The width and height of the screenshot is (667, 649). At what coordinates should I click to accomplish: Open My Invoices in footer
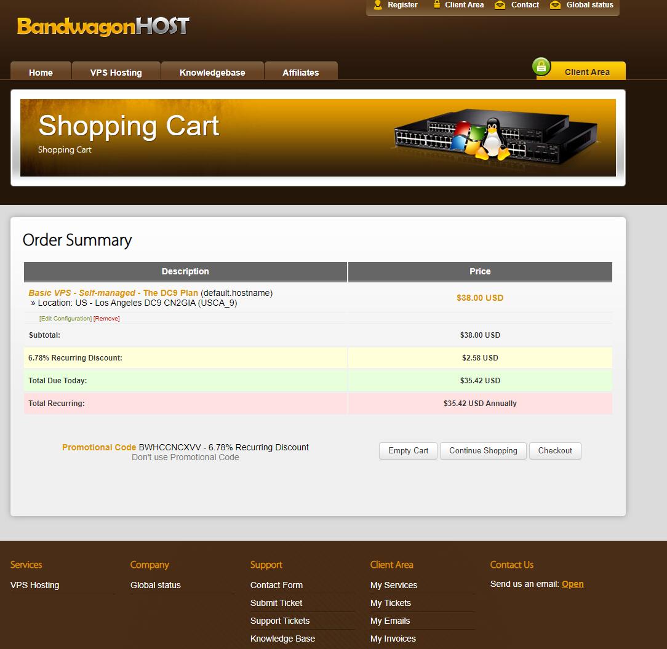[393, 639]
